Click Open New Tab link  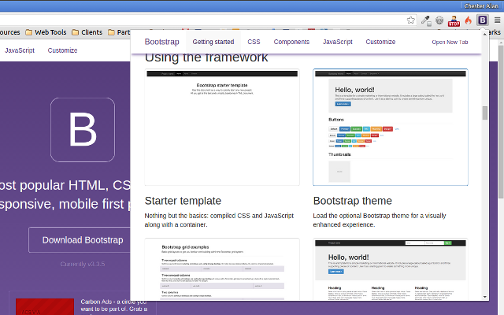[450, 42]
